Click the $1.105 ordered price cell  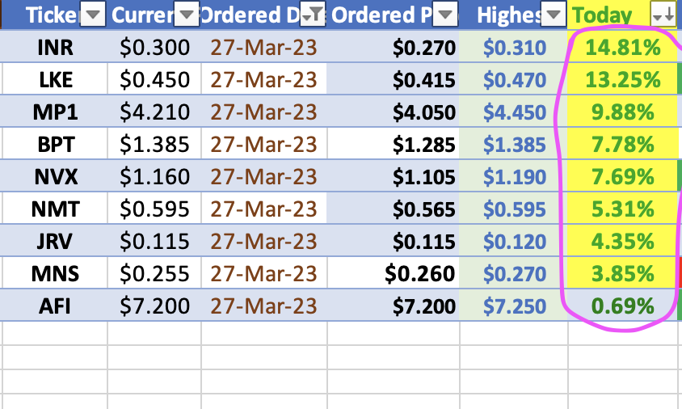[394, 176]
